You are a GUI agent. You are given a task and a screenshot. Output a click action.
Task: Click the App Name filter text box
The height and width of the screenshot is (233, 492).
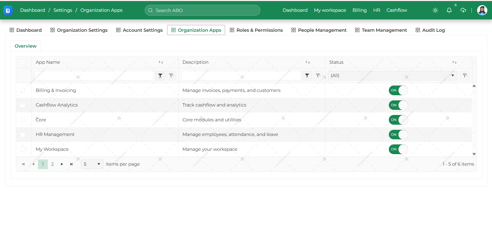(94, 76)
